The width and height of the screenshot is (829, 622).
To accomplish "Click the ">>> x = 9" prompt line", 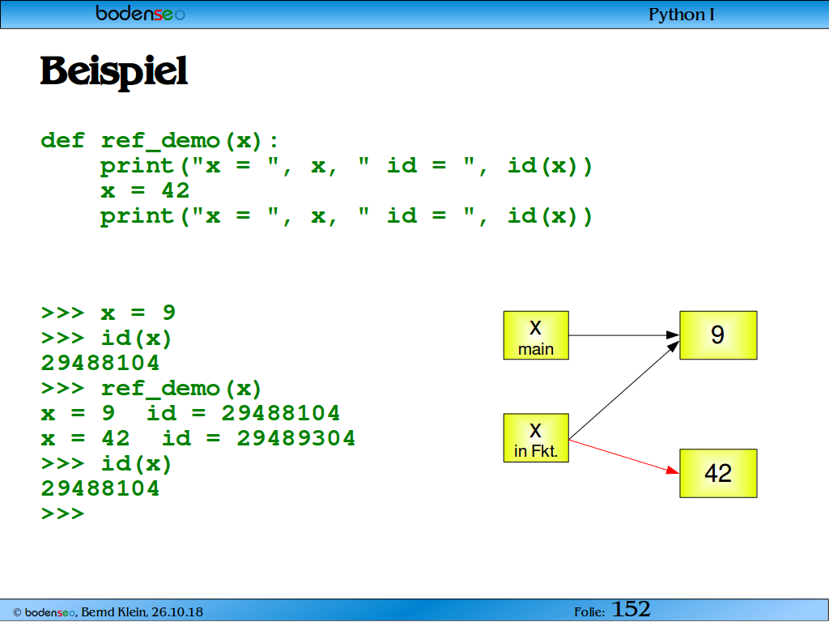I will click(x=108, y=313).
